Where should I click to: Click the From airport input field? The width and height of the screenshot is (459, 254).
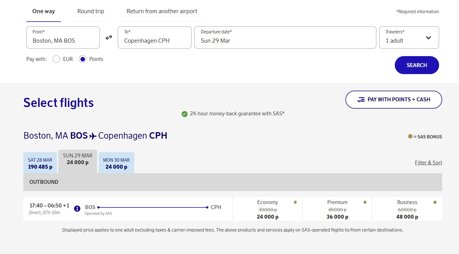point(63,38)
